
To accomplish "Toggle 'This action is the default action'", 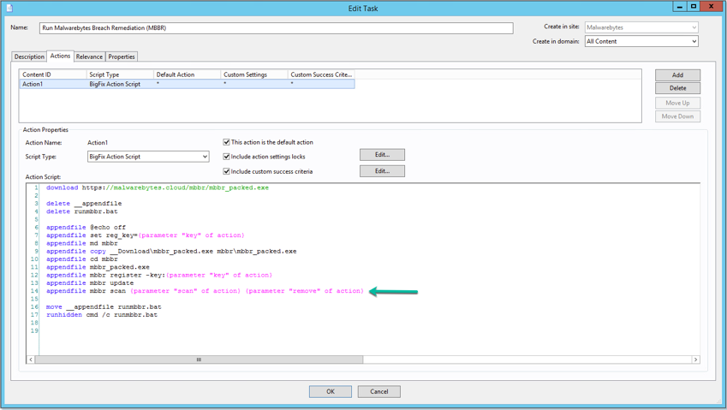I will 226,142.
